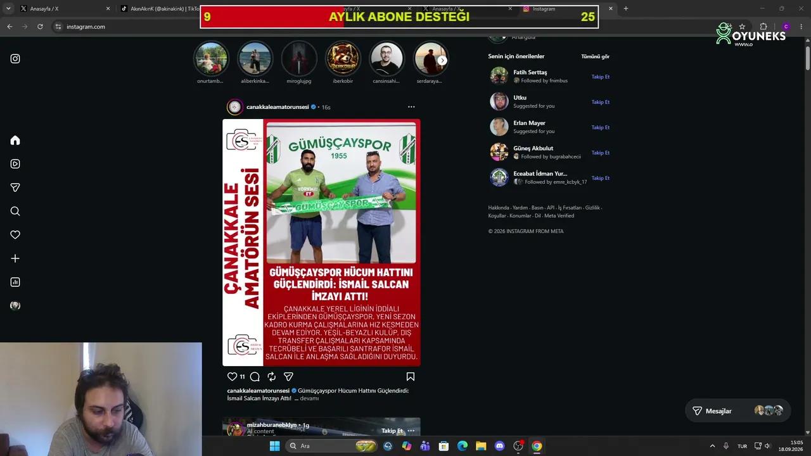Open canakkaleamatorunsesi profile picture
The image size is (811, 456).
(235, 107)
